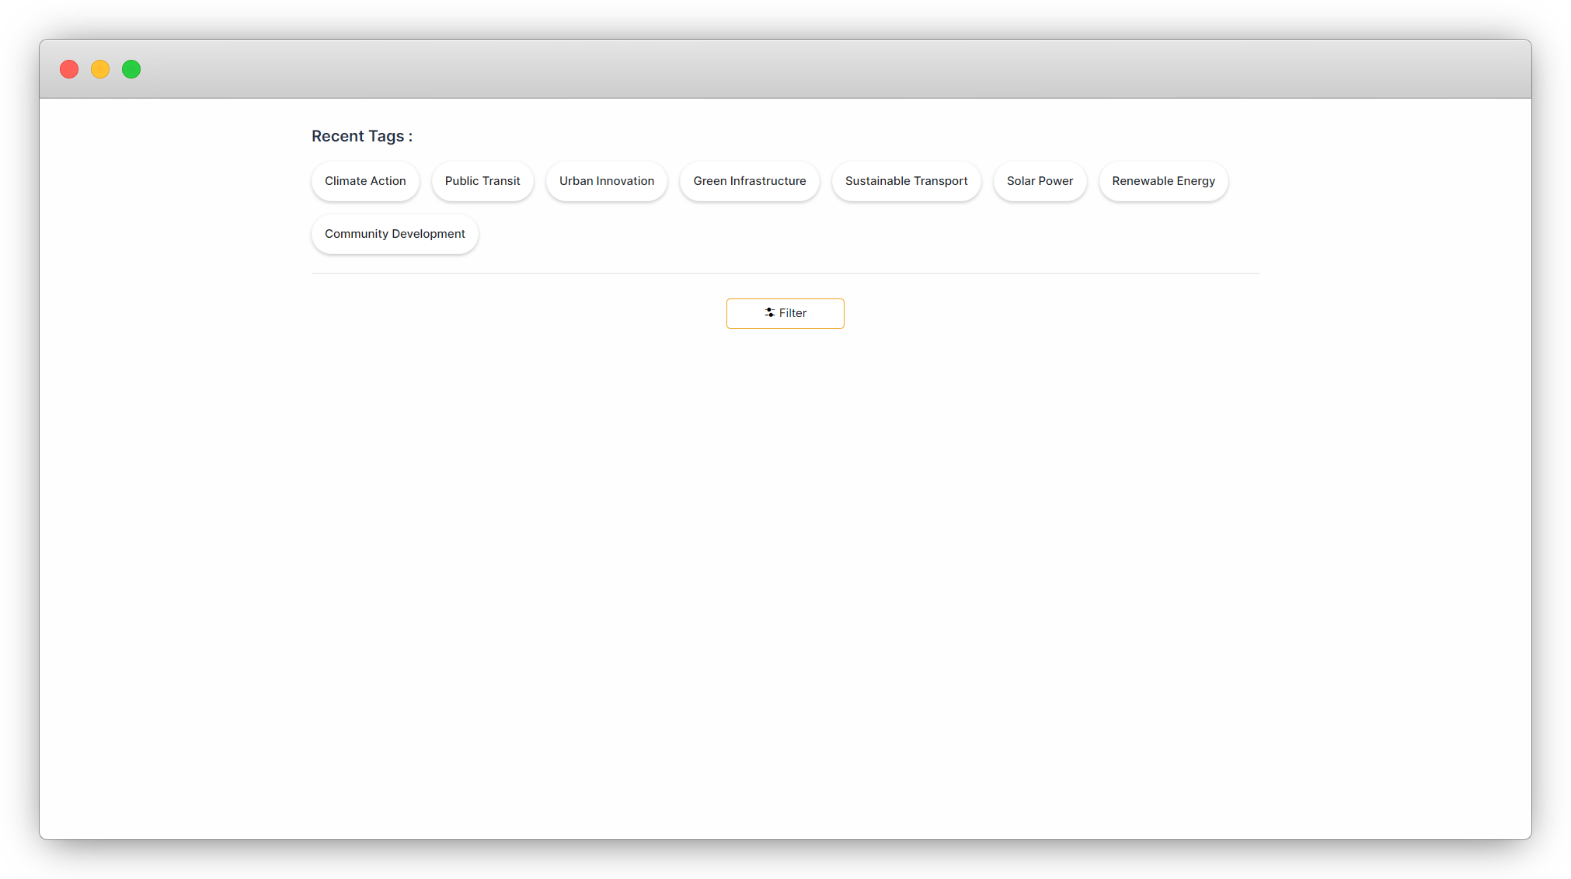Image resolution: width=1571 pixels, height=879 pixels.
Task: Pick the Urban Innovation tag
Action: pyautogui.click(x=606, y=181)
